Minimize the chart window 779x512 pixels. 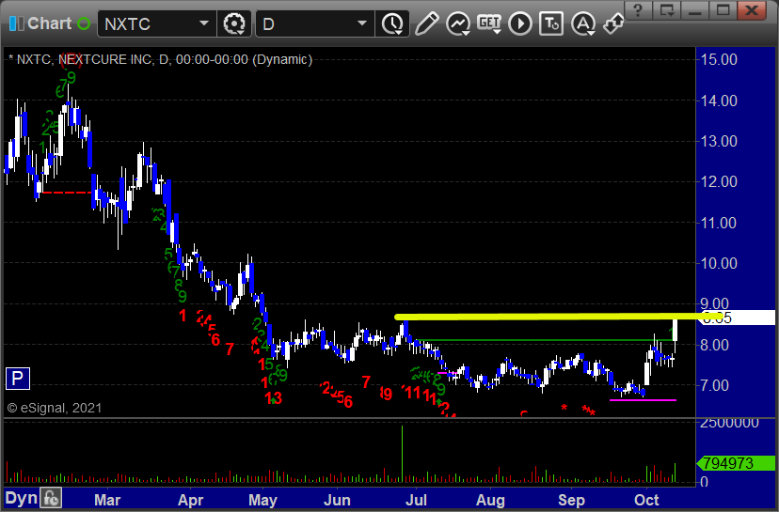click(695, 10)
